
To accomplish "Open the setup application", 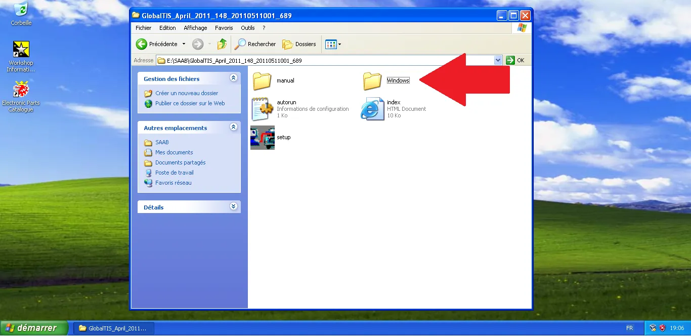I will point(262,137).
